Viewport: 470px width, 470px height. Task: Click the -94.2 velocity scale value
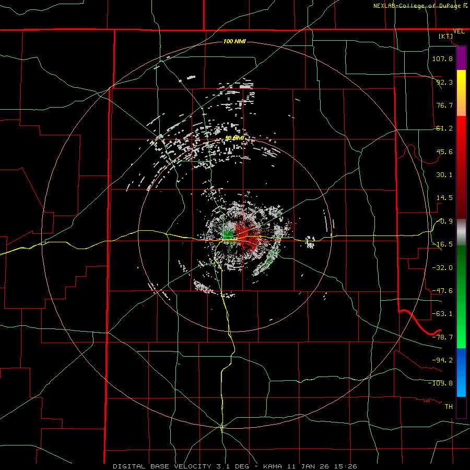click(442, 360)
